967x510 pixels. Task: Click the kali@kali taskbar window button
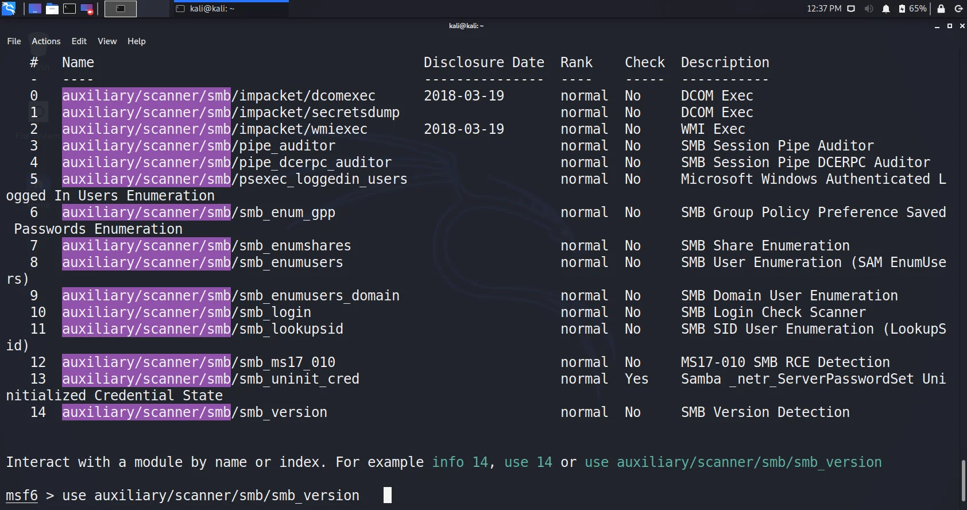230,9
